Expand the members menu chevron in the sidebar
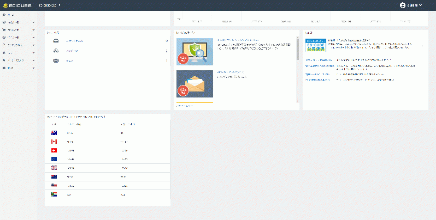Screen dimensions: 436x220 pyautogui.click(x=33, y=38)
